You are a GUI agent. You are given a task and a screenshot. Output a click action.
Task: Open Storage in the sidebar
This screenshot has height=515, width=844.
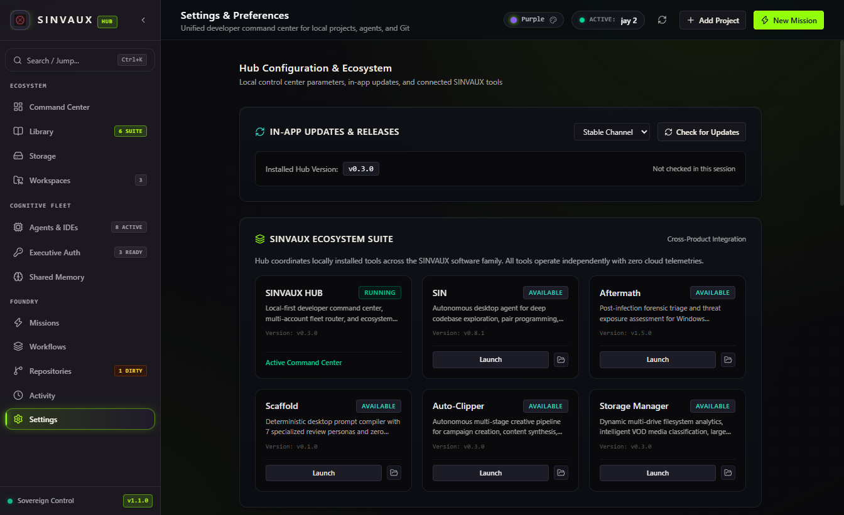point(80,156)
